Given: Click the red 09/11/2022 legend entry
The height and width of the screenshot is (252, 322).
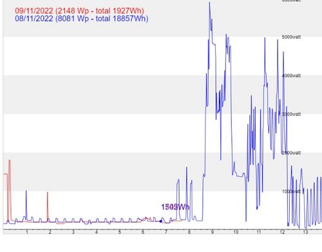Looking at the screenshot, I should click(x=79, y=11).
